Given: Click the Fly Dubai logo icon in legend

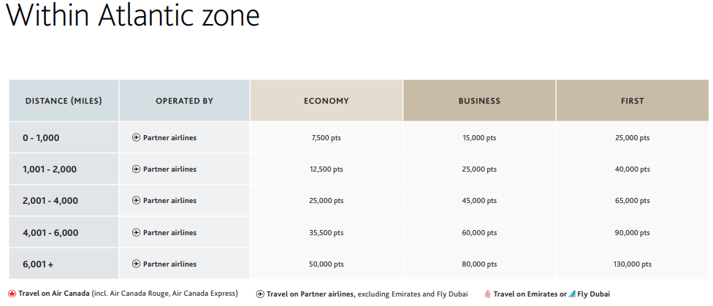Looking at the screenshot, I should click(572, 294).
